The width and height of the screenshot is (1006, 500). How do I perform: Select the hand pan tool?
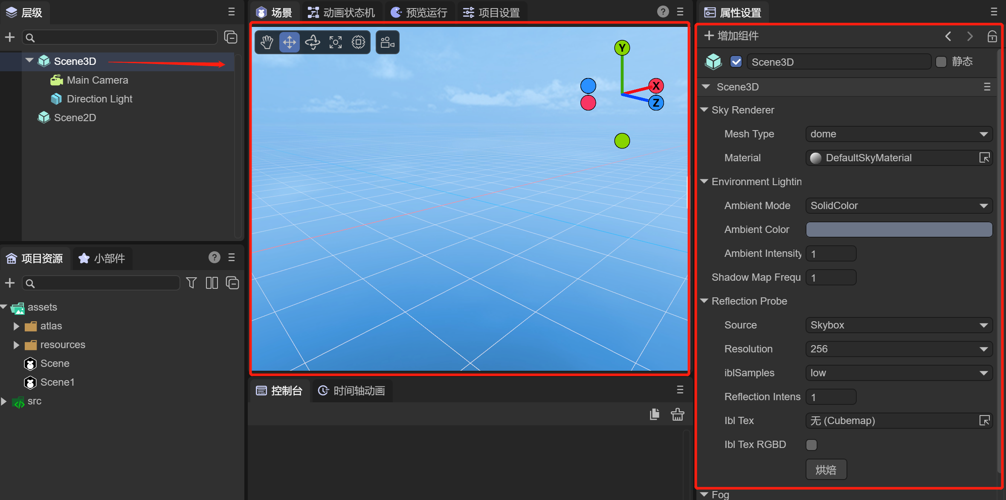pos(267,42)
